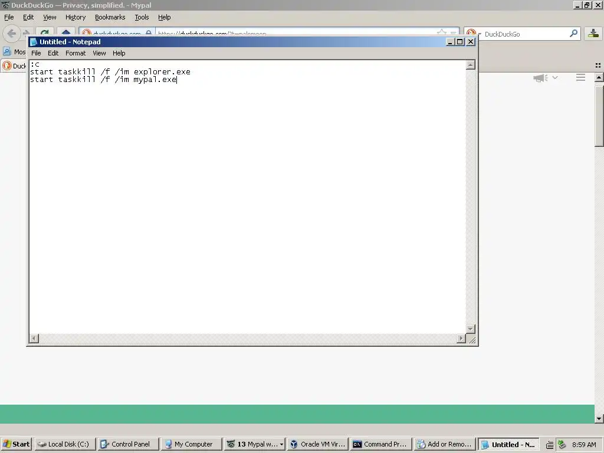
Task: Click the keyboard tray icon
Action: [x=550, y=445]
